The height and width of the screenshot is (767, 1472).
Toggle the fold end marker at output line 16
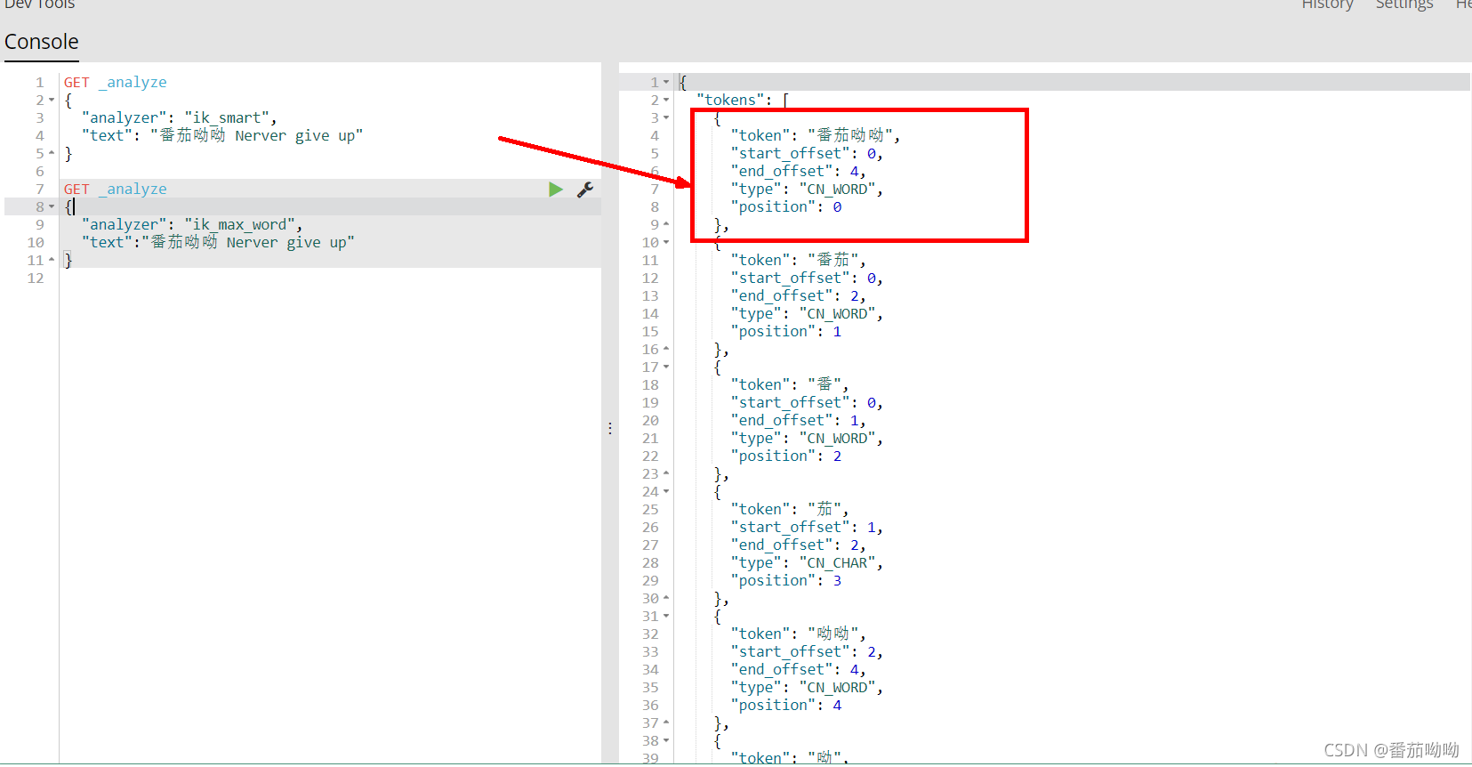pyautogui.click(x=666, y=349)
